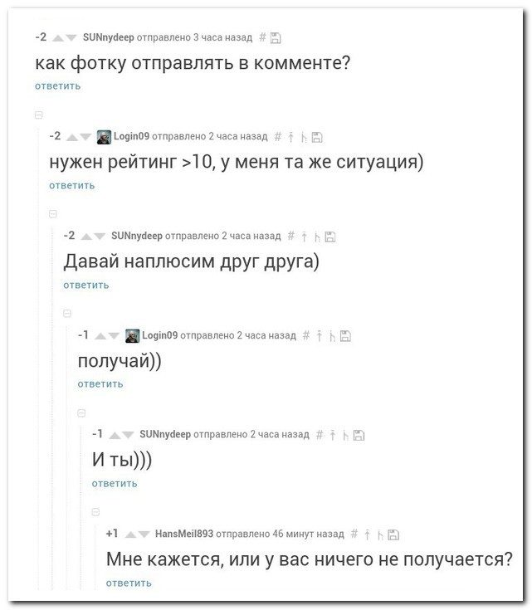Open Login09's profile from 'нужен рейтинг' comment

point(131,137)
